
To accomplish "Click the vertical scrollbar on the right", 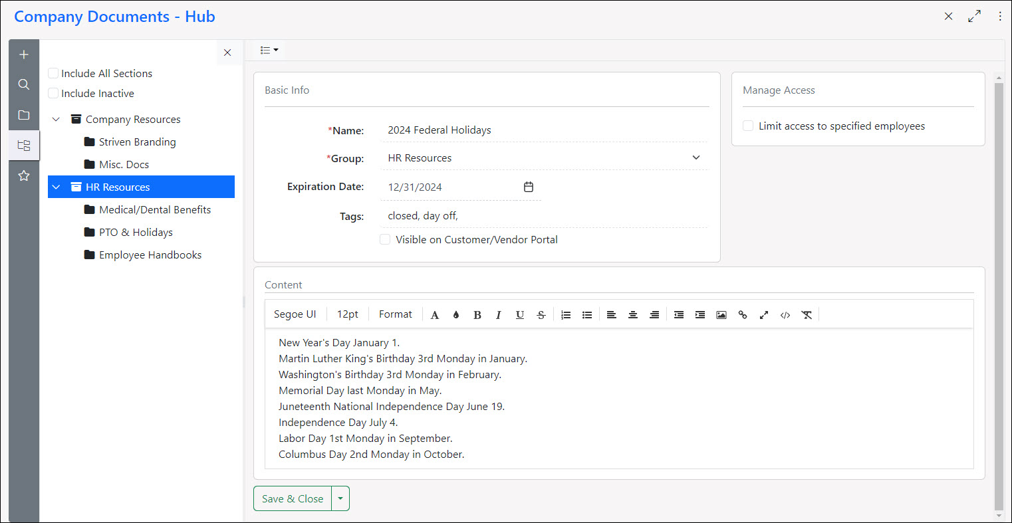I will pos(998,296).
